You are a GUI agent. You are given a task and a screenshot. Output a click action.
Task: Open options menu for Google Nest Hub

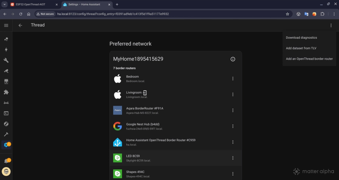233,126
